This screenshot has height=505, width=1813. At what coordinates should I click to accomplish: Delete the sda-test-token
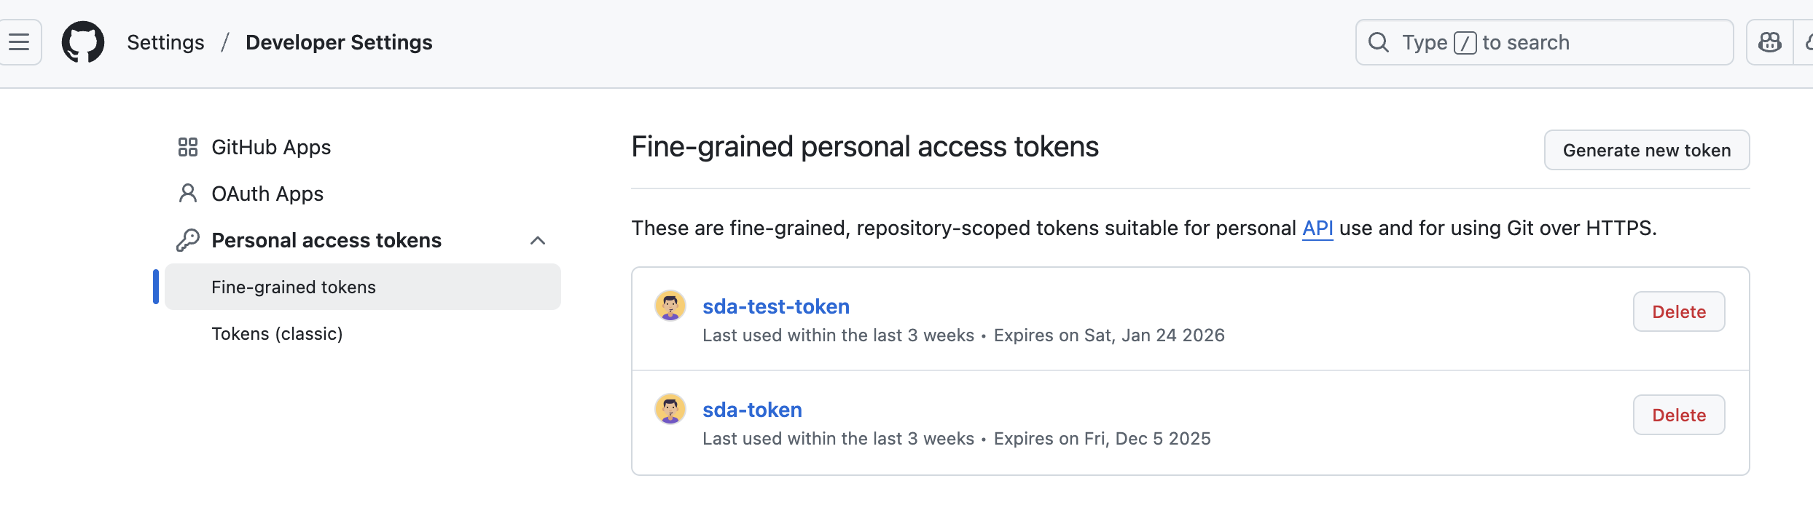click(1678, 311)
